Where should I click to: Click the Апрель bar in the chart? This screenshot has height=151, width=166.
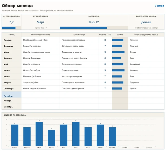point(51,138)
